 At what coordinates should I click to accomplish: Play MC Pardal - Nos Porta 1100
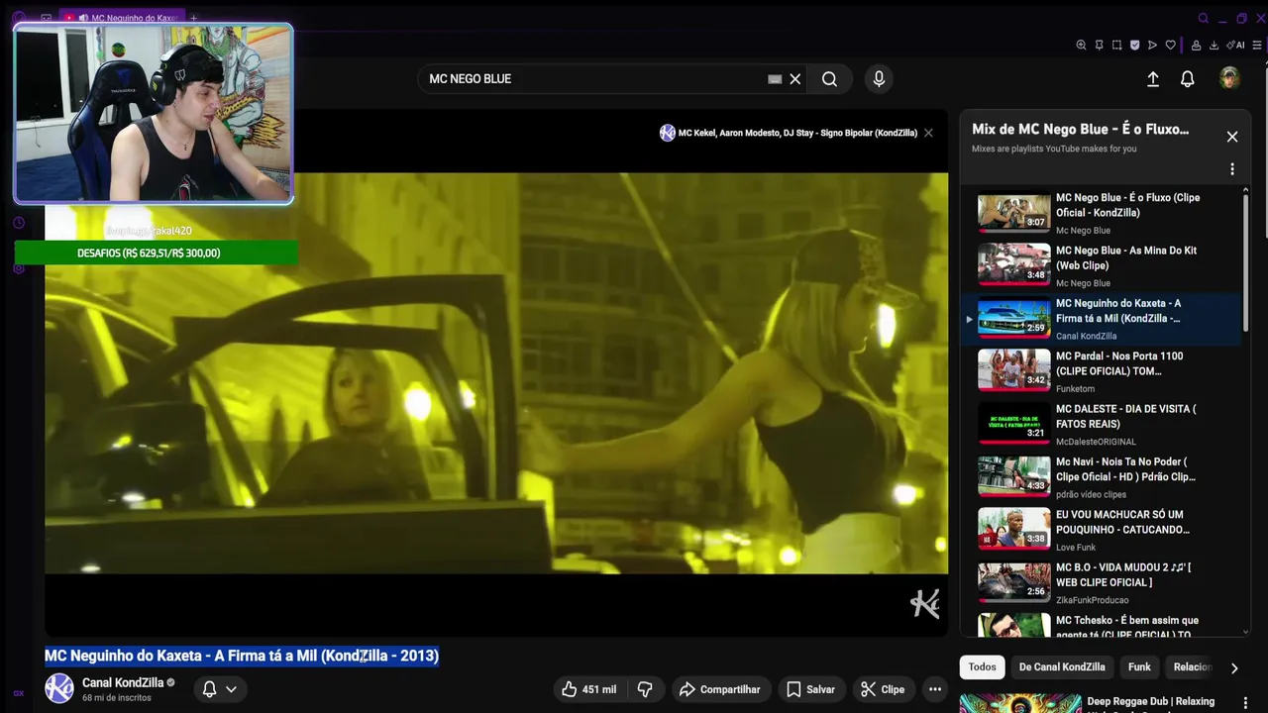click(1100, 371)
